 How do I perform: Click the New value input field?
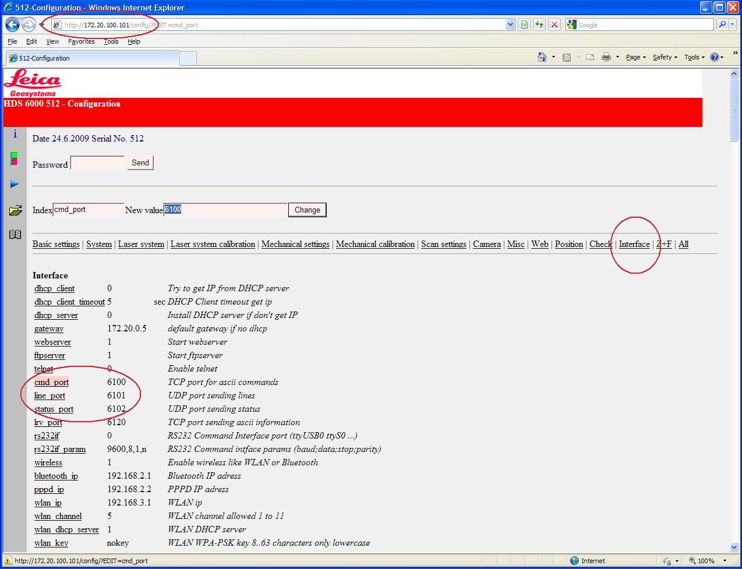point(225,210)
